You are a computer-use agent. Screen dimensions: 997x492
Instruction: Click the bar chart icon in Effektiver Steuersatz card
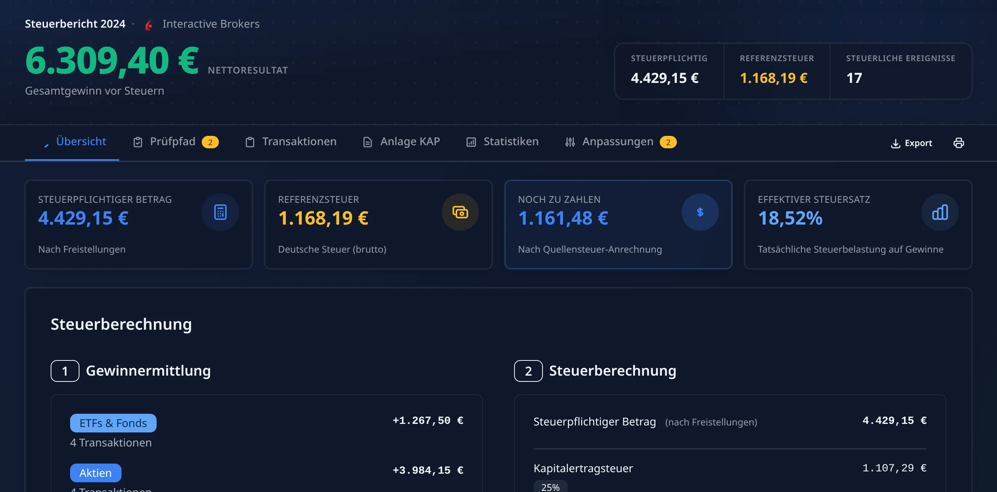940,212
